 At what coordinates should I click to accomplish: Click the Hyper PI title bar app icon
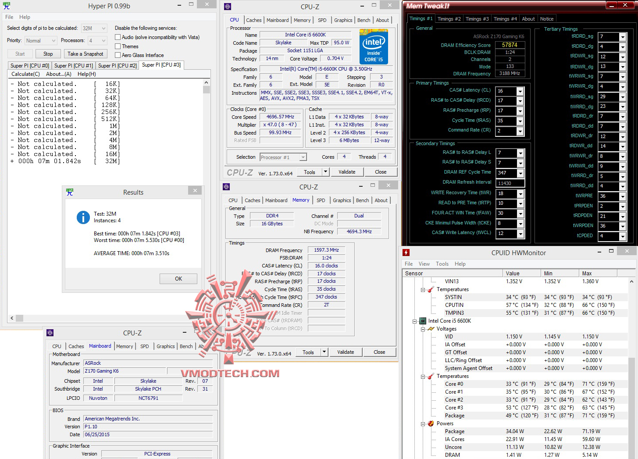point(7,6)
